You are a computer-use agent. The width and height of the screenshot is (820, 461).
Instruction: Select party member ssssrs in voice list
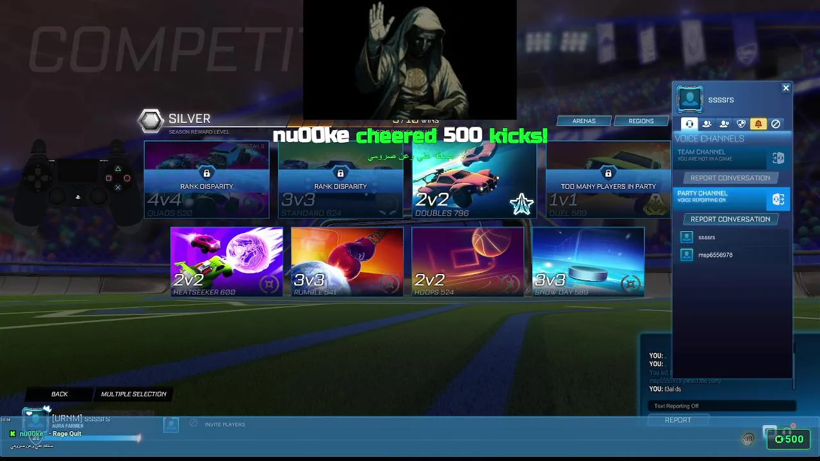click(733, 237)
